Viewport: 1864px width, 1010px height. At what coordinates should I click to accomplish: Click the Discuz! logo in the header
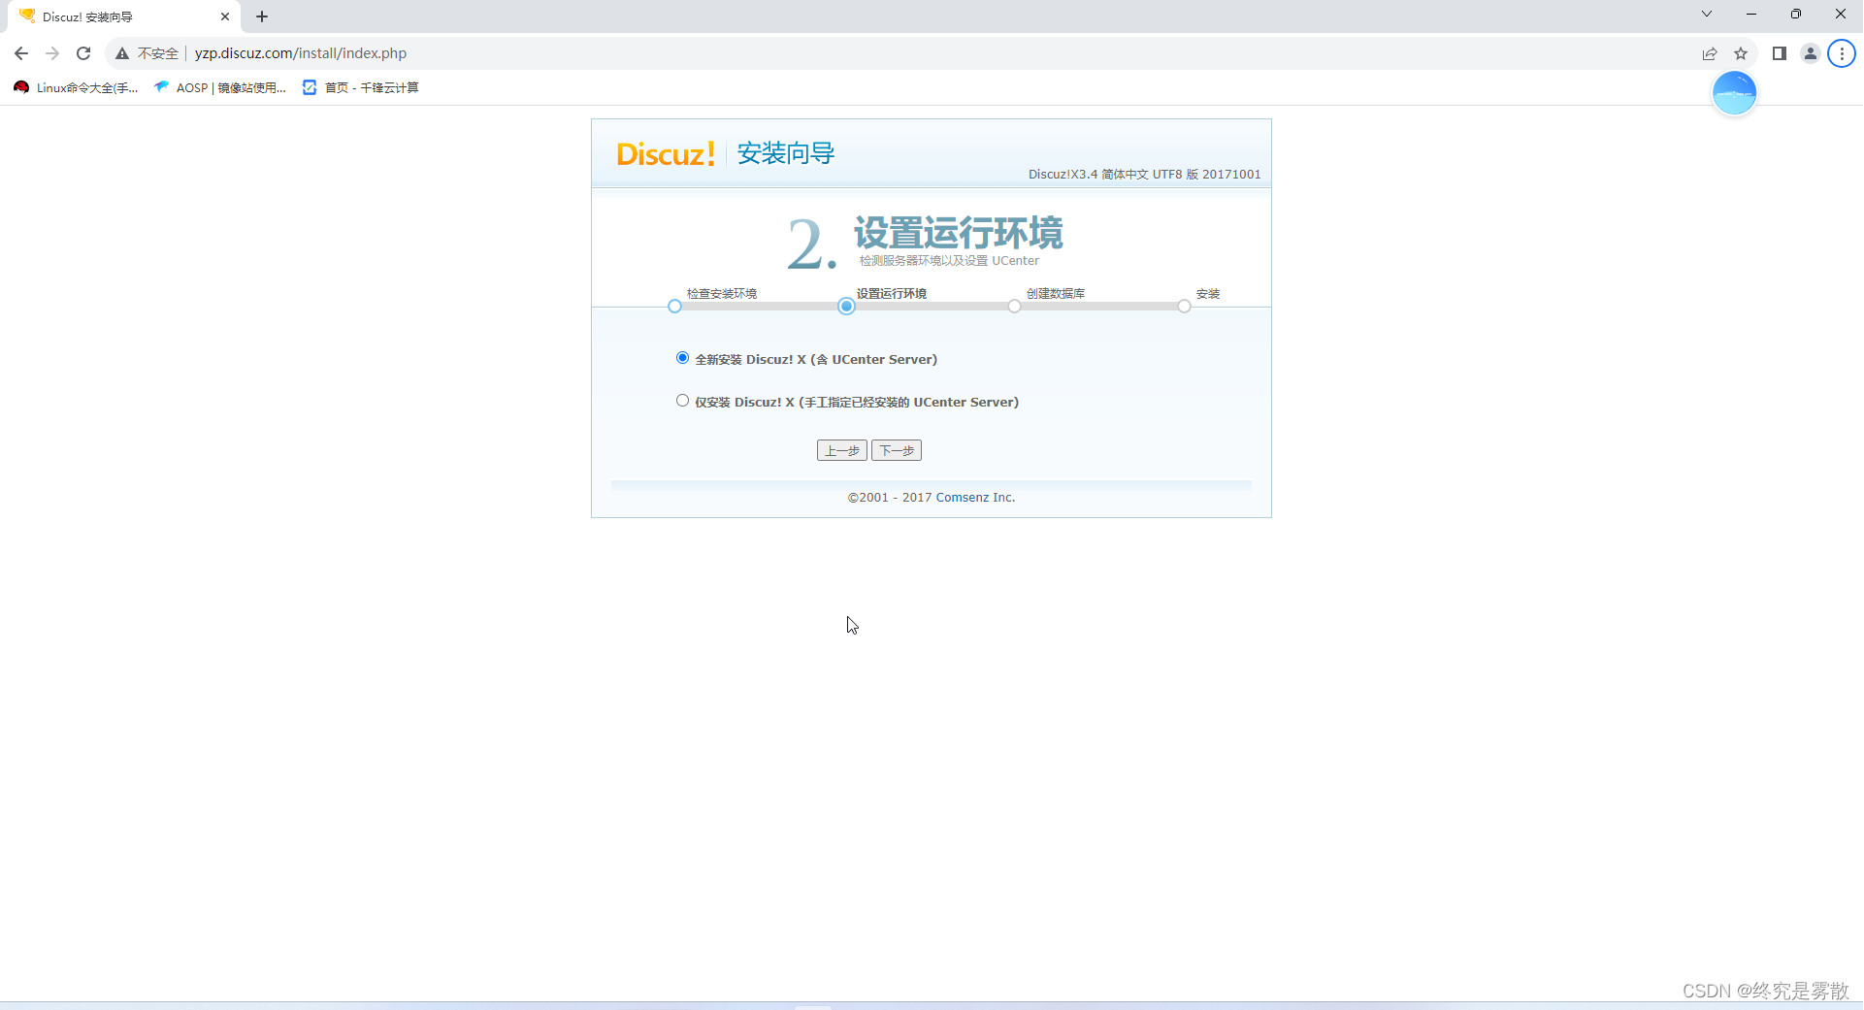coord(666,153)
